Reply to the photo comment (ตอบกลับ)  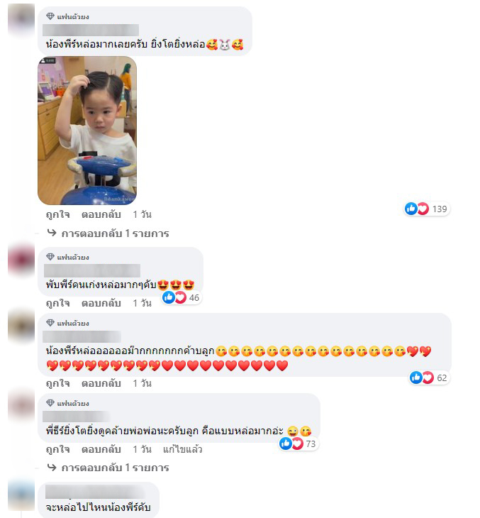(x=101, y=214)
